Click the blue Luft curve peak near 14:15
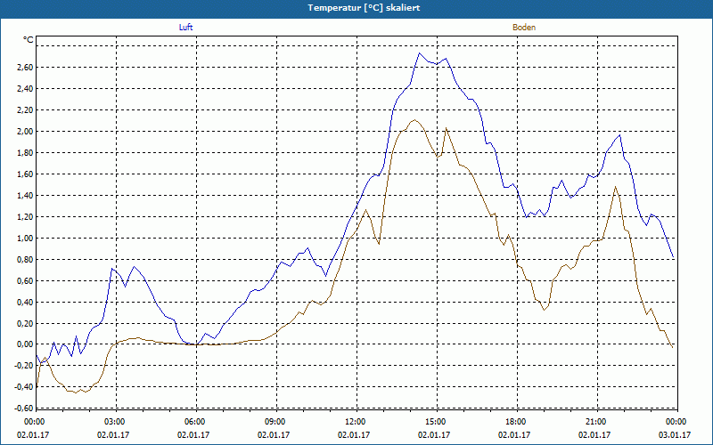 419,53
